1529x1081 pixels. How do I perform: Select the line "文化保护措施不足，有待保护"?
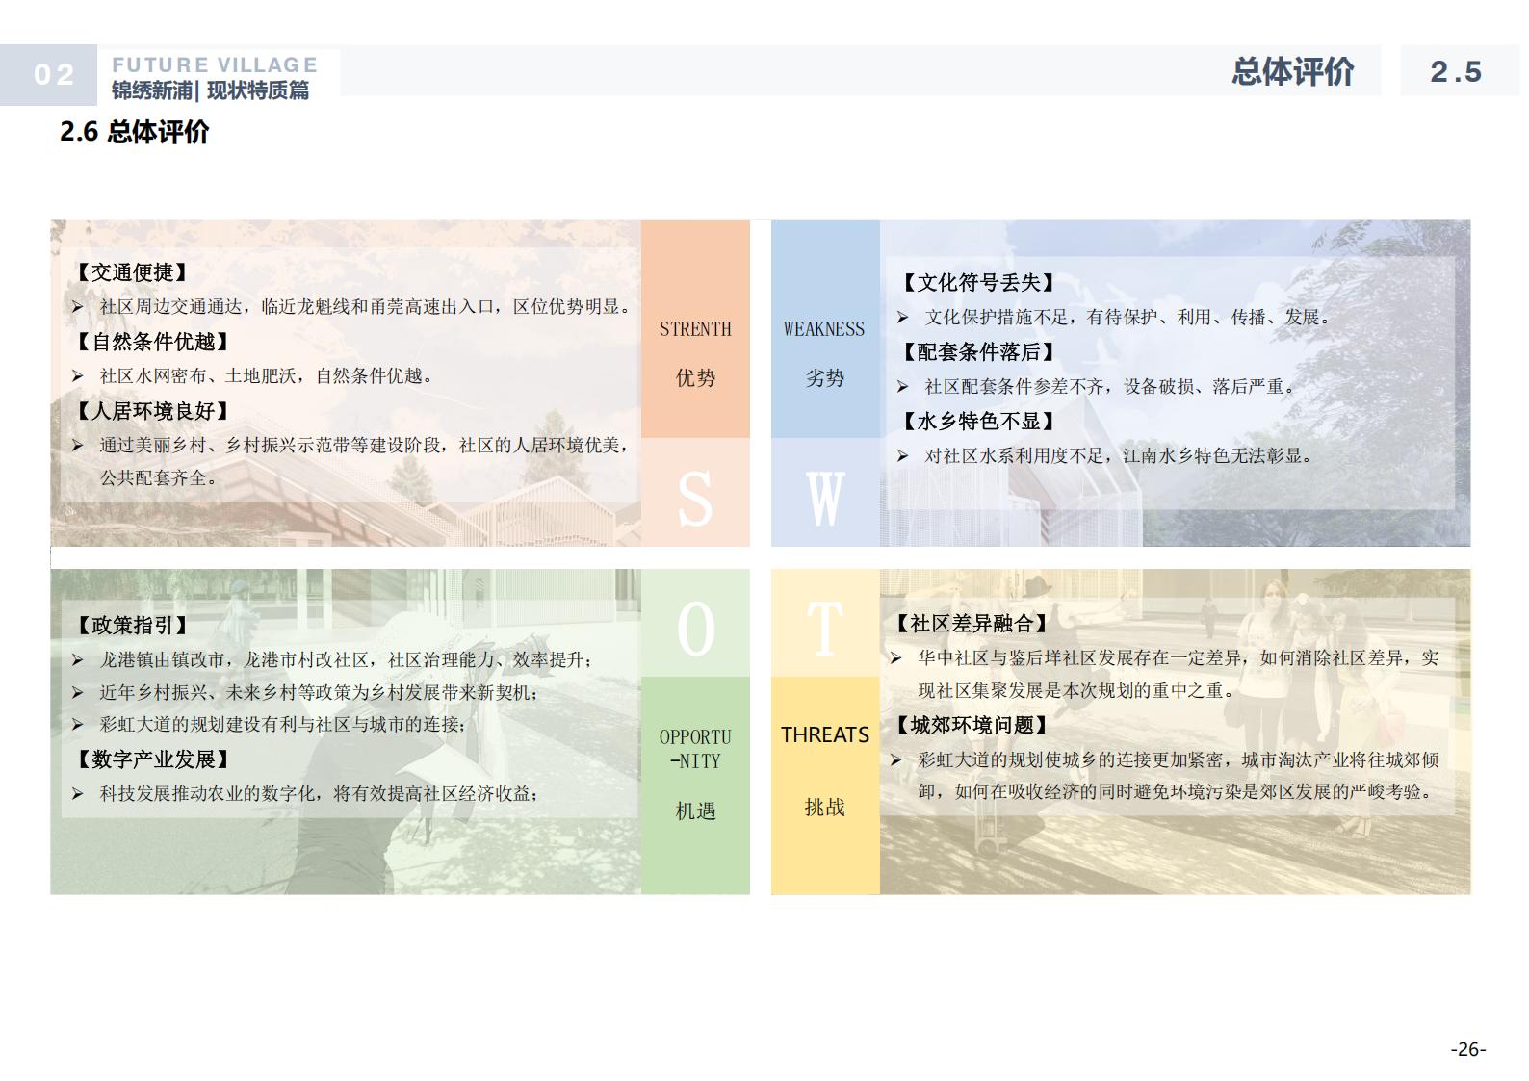[1127, 318]
